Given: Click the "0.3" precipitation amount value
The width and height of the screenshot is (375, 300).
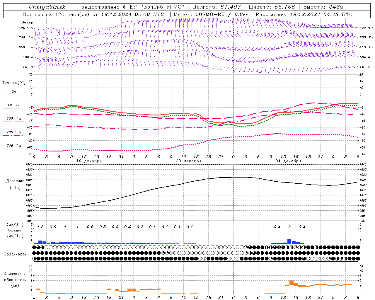Looking at the screenshot, I should [x=115, y=227].
